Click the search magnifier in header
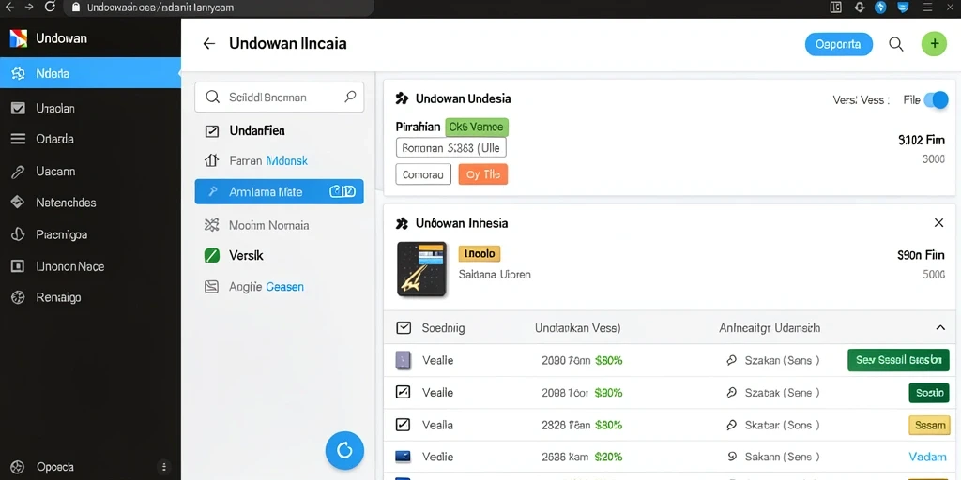 [896, 44]
